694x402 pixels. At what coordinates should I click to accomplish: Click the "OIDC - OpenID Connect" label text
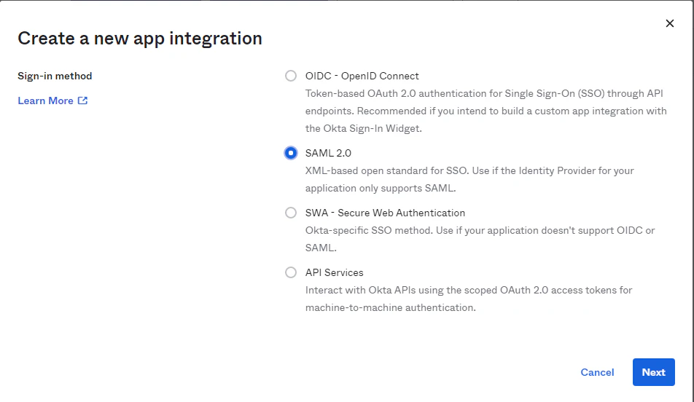point(362,76)
